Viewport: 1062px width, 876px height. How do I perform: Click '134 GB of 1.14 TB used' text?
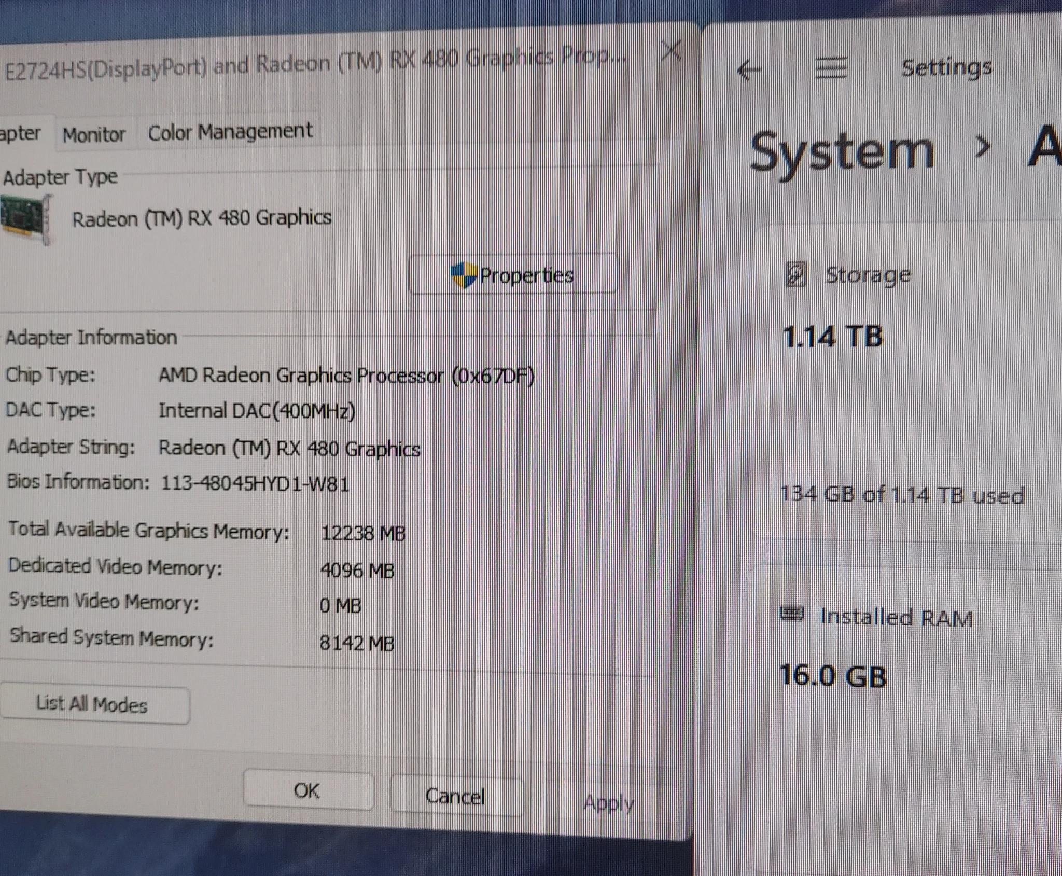[902, 495]
